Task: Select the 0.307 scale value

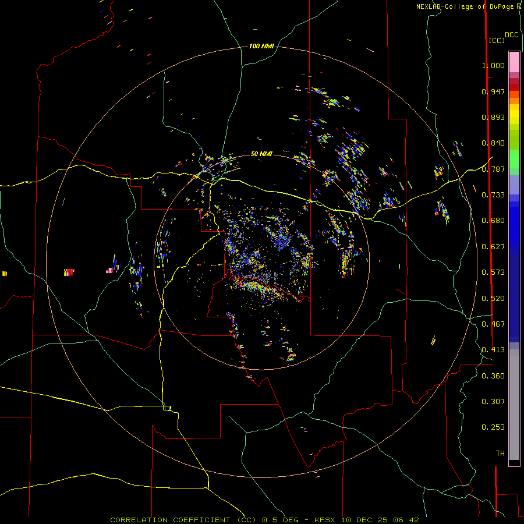Action: pyautogui.click(x=493, y=402)
